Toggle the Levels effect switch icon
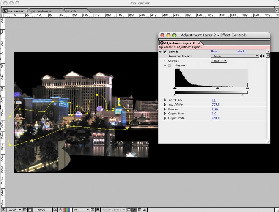 point(165,52)
